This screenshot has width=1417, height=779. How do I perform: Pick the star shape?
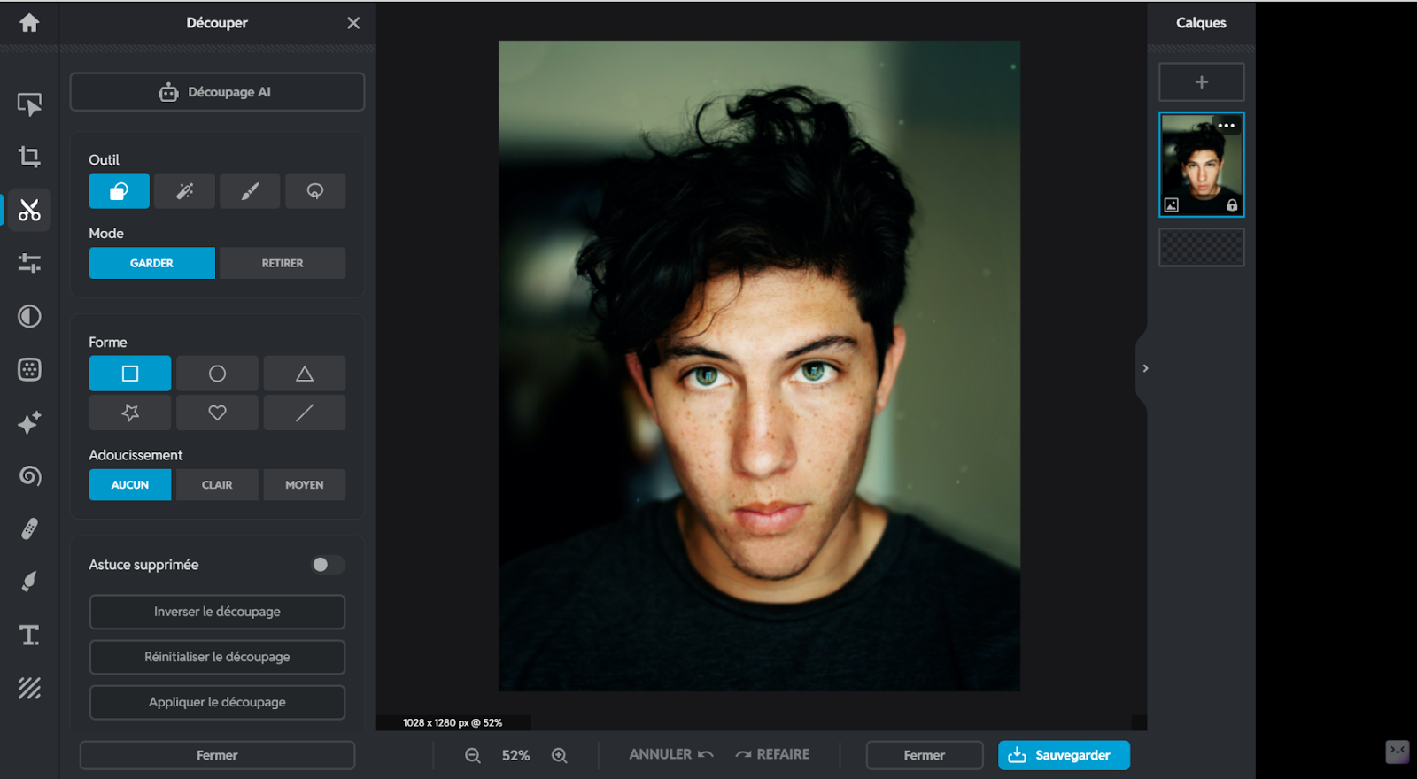click(130, 413)
